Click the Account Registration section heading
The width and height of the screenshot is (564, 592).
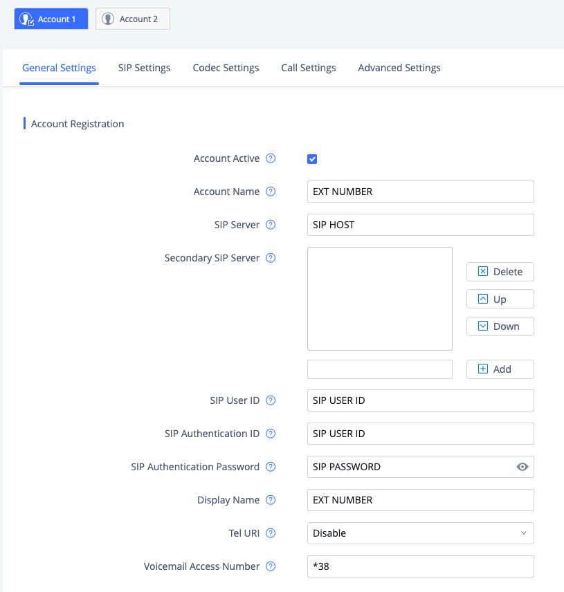77,124
